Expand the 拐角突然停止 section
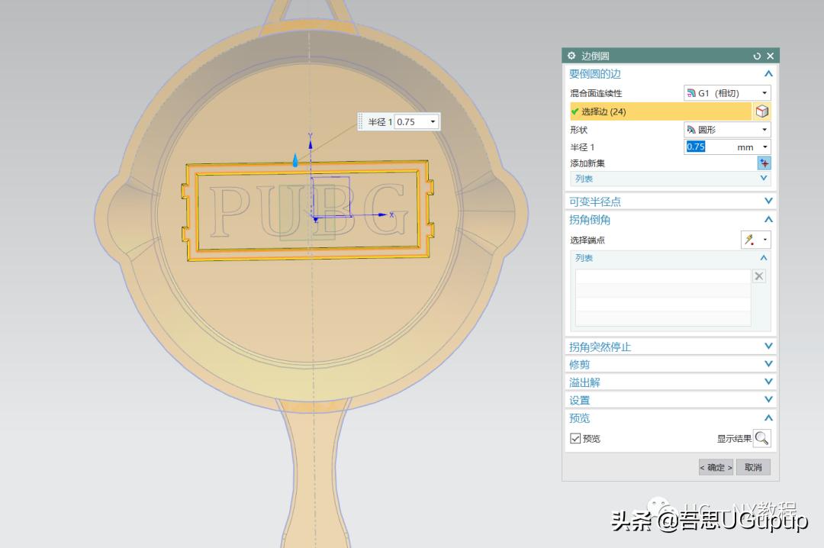Viewport: 824px width, 548px height. point(768,347)
